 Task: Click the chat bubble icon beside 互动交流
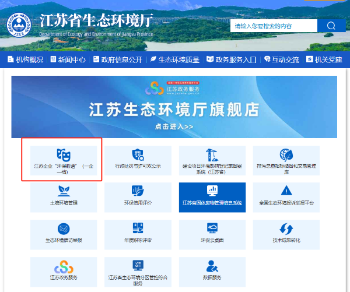(x=267, y=59)
